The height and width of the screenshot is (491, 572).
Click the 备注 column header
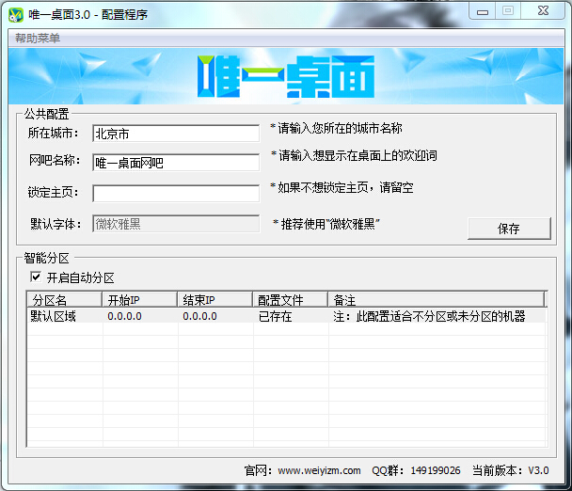436,300
